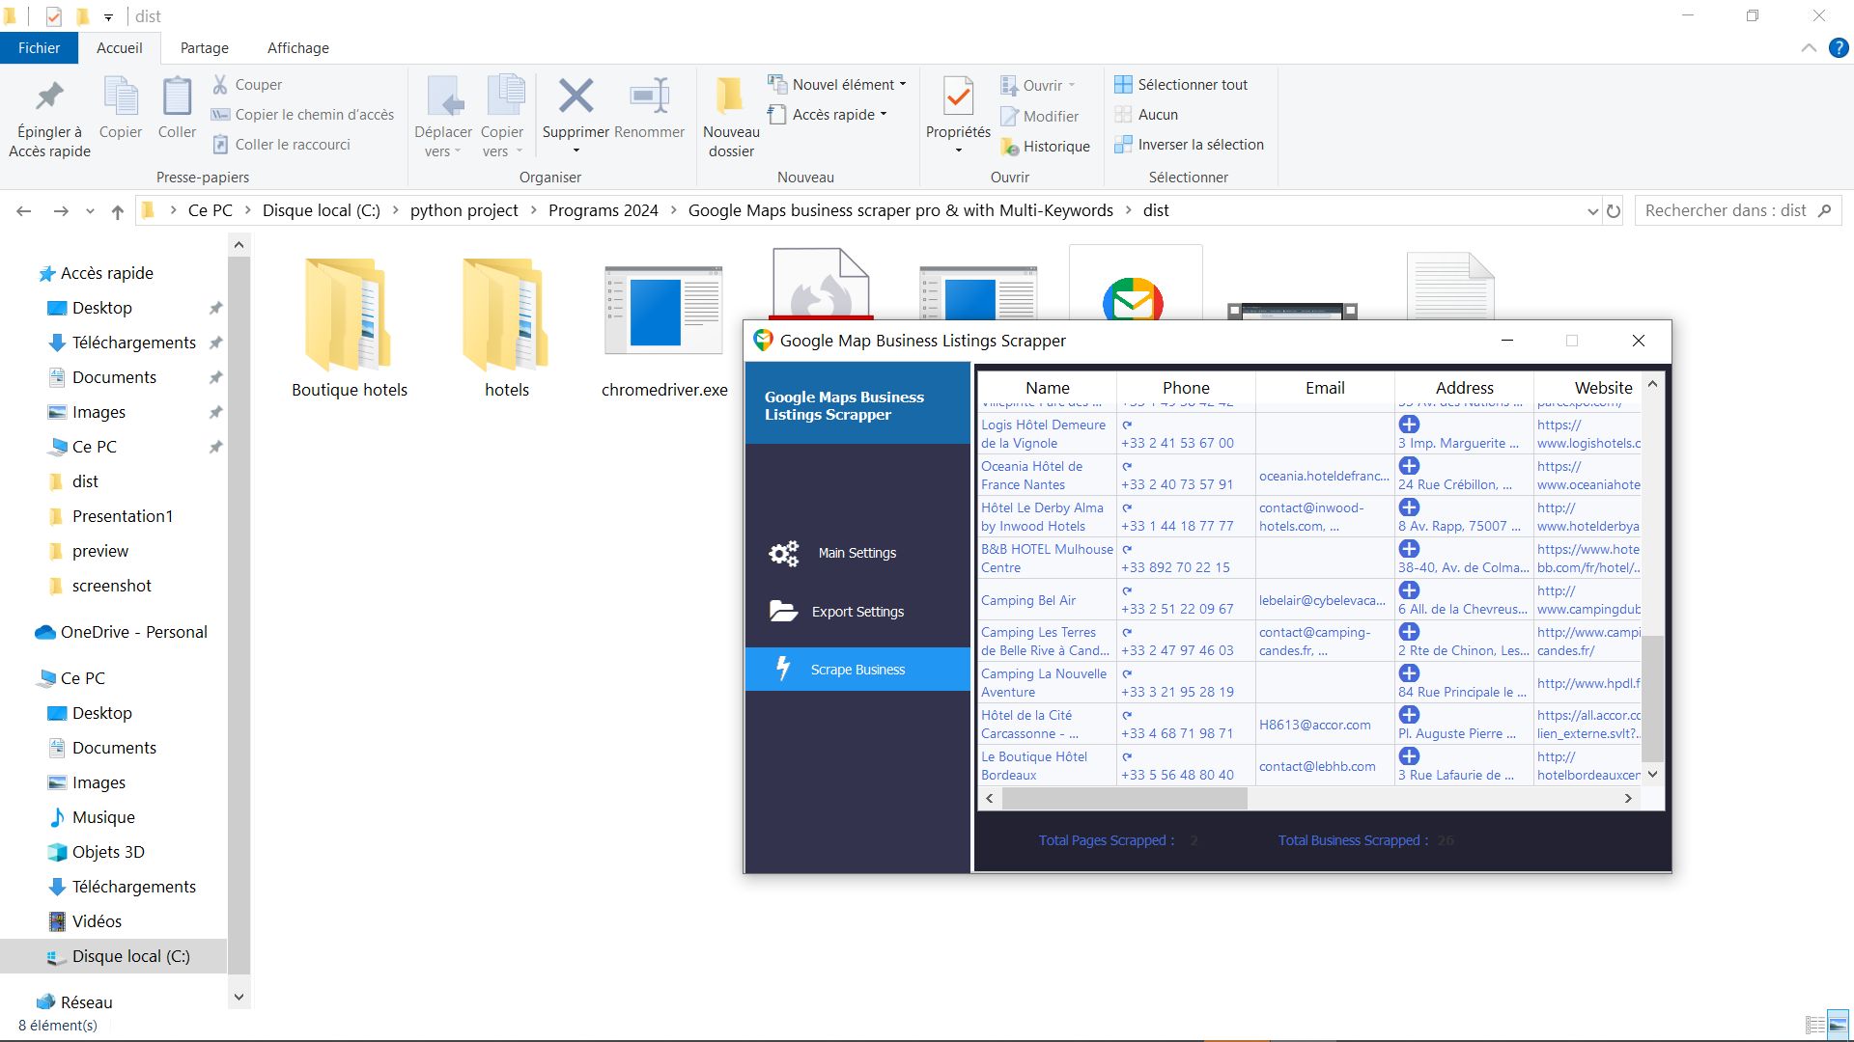1854x1042 pixels.
Task: Click H8613@accor.com email cell
Action: click(1325, 725)
